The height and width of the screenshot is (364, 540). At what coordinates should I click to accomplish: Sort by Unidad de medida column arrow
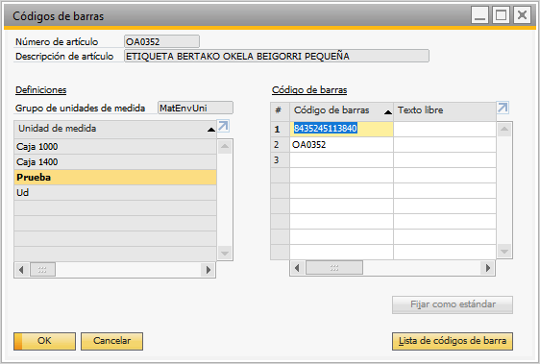pyautogui.click(x=211, y=130)
